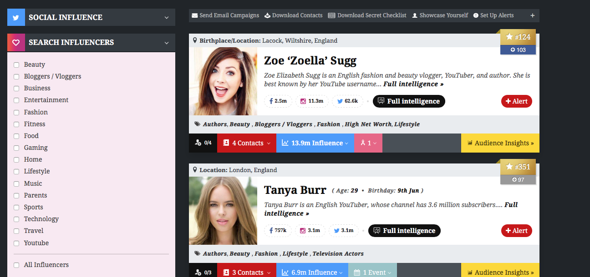
Task: Open Zoella's 13.9m Influence dropdown
Action: pyautogui.click(x=315, y=143)
